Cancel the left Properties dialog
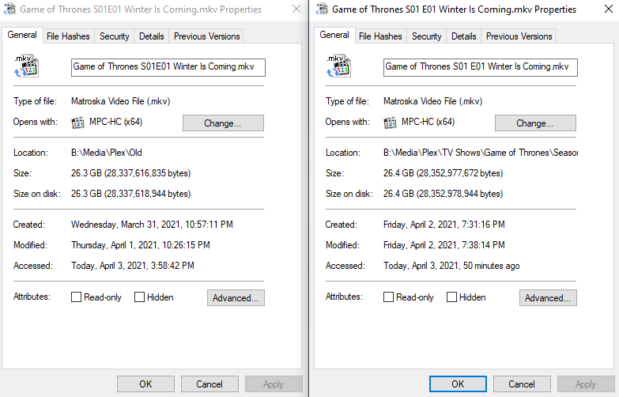This screenshot has width=619, height=397. pyautogui.click(x=209, y=384)
